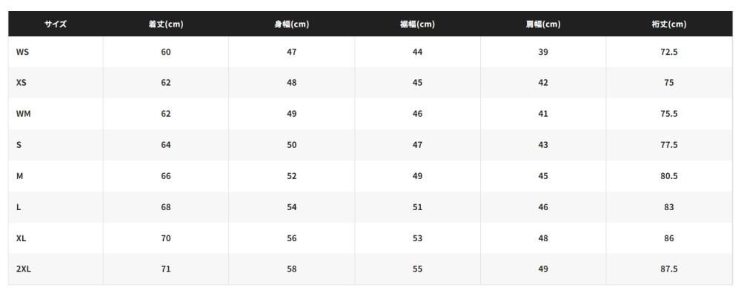Screen dimensions: 741x293
Task: Select the M size row label
Action: pos(19,176)
